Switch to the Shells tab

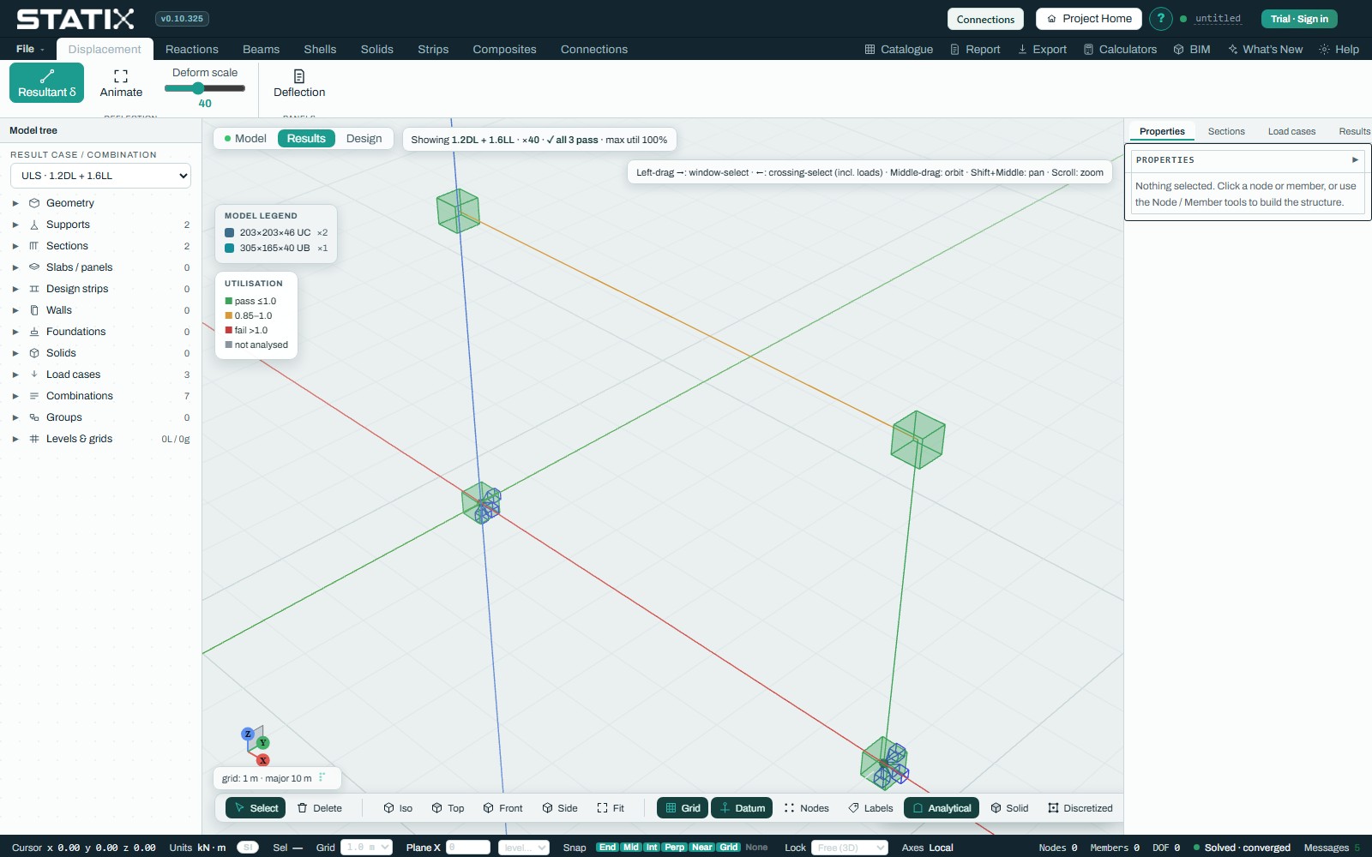click(320, 50)
